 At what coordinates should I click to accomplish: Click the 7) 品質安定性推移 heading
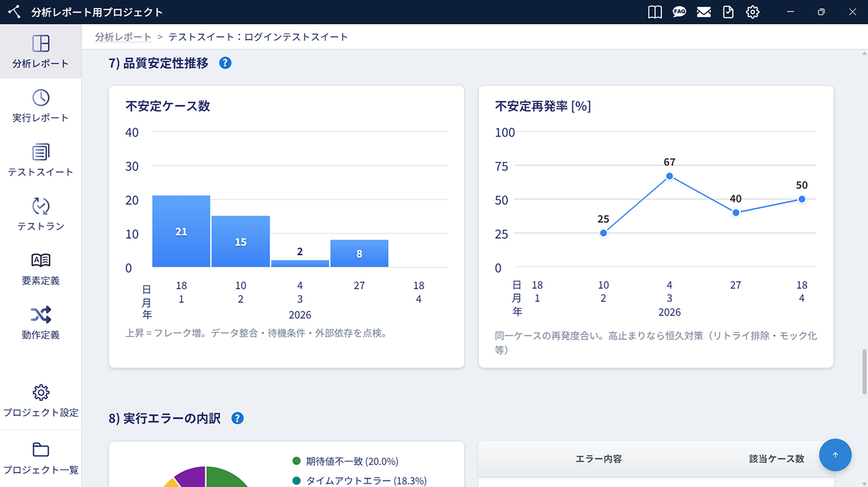(159, 63)
